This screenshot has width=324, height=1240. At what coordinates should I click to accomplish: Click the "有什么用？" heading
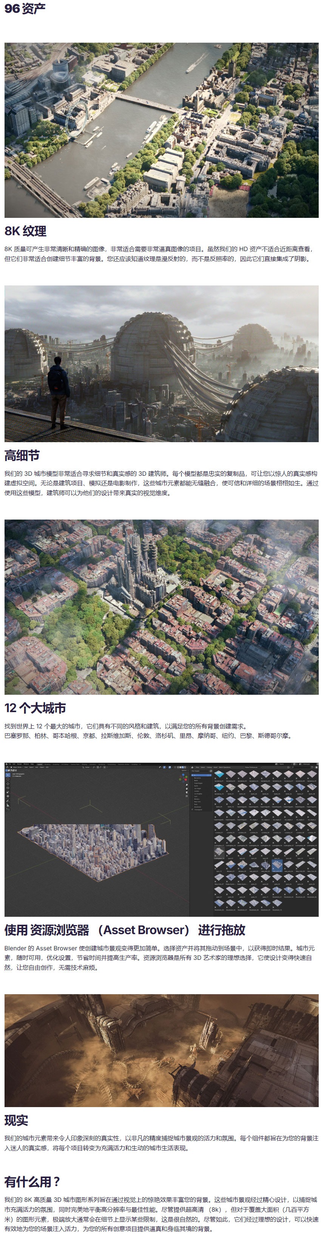coord(32,1182)
